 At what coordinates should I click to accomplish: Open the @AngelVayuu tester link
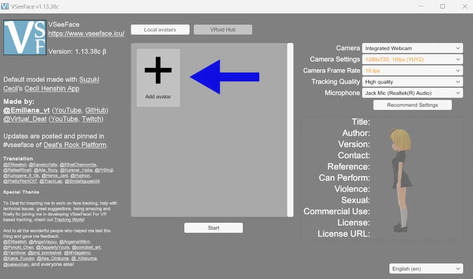[x=43, y=242]
